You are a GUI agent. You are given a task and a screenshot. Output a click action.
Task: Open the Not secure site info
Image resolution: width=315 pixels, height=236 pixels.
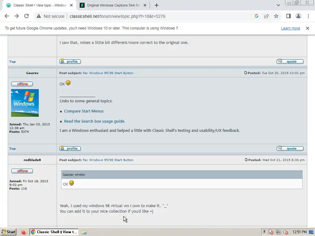click(x=50, y=16)
